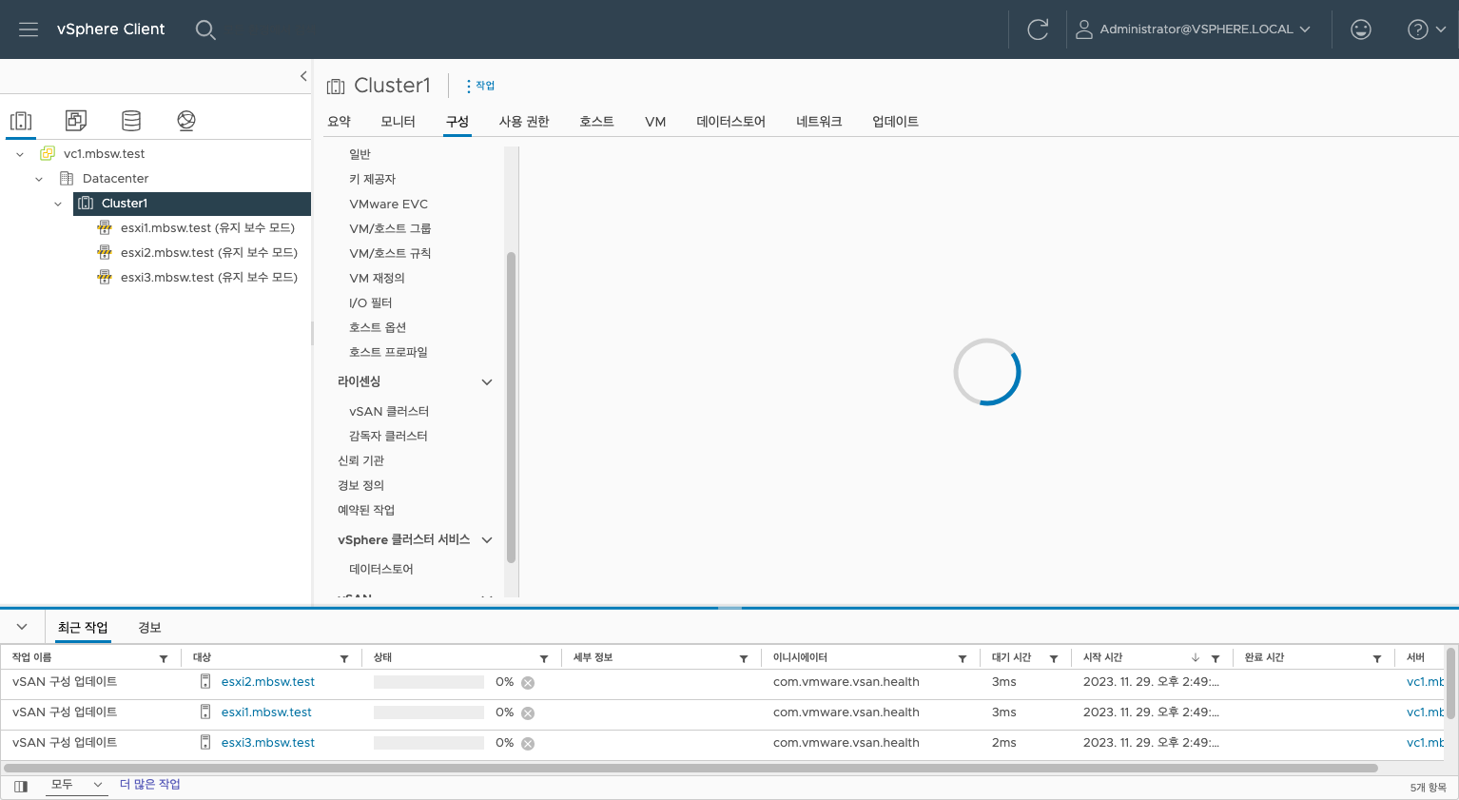The height and width of the screenshot is (800, 1459).
Task: Switch to the 요약 tab
Action: pyautogui.click(x=339, y=122)
